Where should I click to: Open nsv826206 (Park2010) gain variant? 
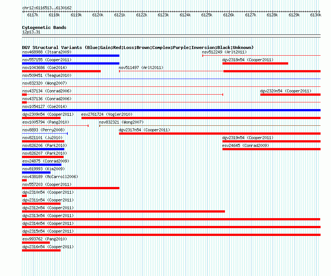[43, 149]
